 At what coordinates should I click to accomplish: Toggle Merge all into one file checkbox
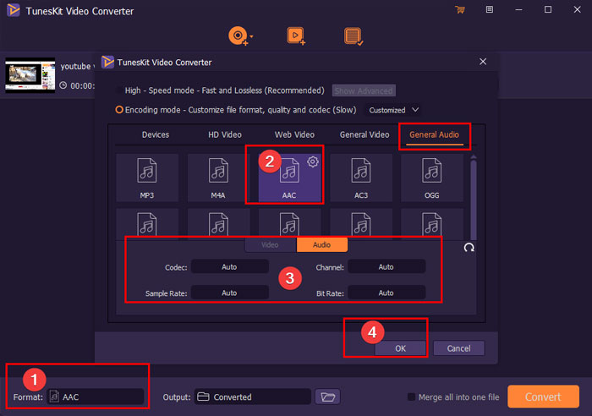click(x=412, y=397)
